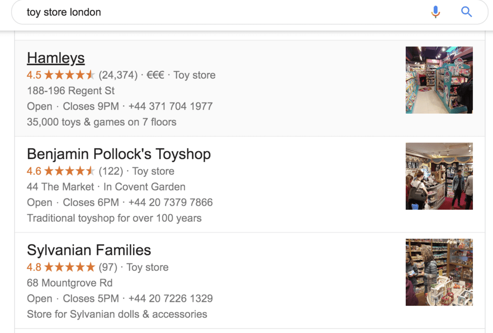Open Benjamin Pollock's Toyshop listing title

click(x=119, y=154)
